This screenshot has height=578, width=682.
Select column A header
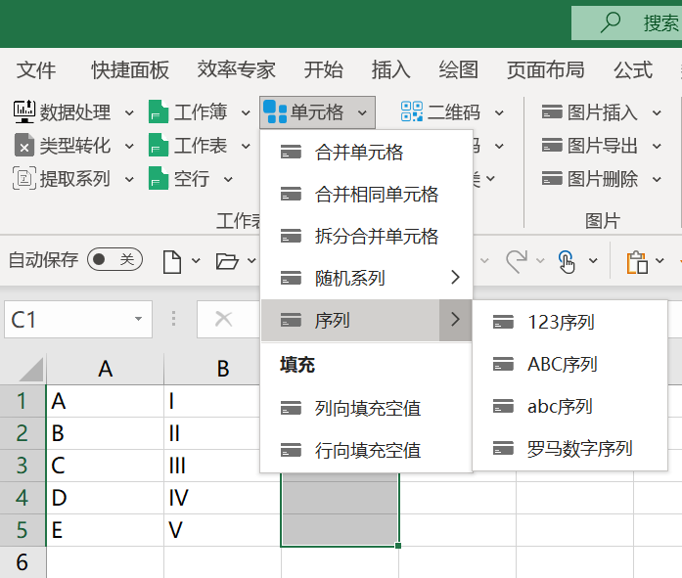tap(105, 369)
